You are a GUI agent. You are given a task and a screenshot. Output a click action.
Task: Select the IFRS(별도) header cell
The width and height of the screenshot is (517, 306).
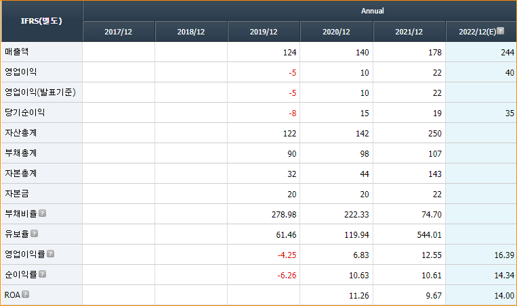click(x=41, y=21)
